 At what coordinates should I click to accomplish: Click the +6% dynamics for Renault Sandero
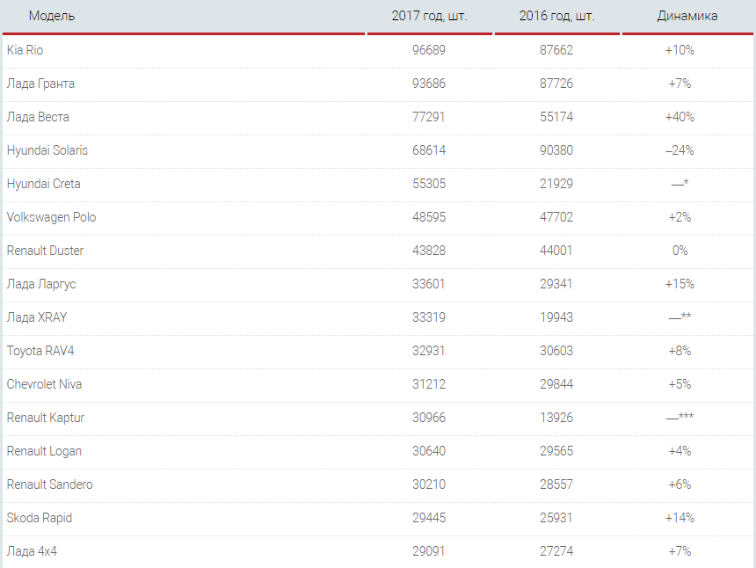680,484
